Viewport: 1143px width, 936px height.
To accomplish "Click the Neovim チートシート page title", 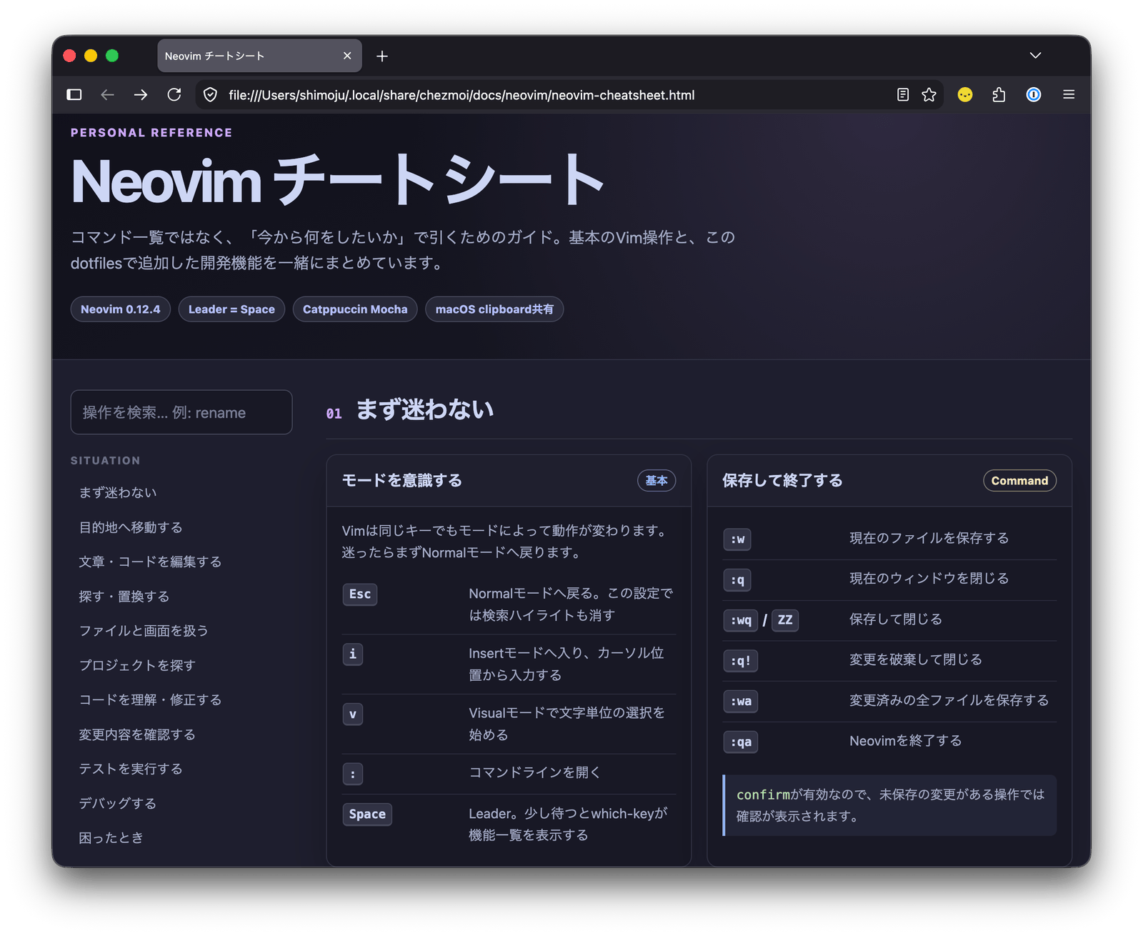I will pos(338,181).
